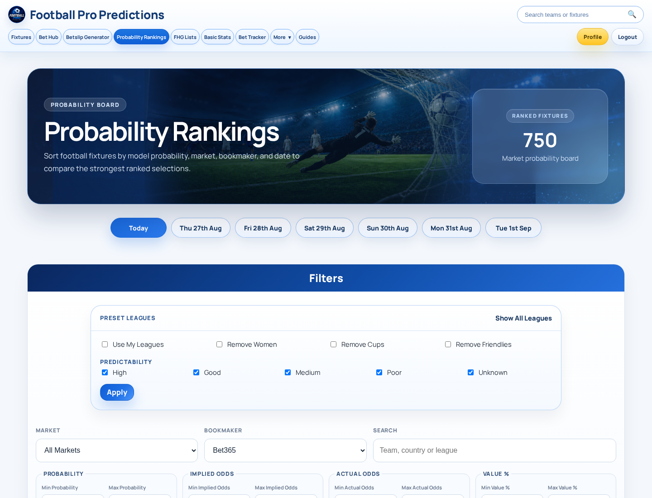Enable Remove Women checkbox

pyautogui.click(x=219, y=345)
